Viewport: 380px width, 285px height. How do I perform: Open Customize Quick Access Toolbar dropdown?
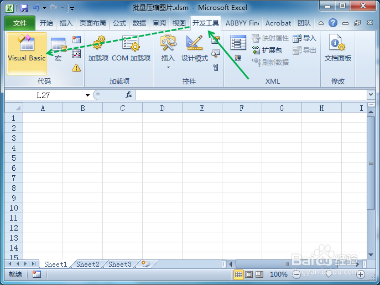[72, 9]
